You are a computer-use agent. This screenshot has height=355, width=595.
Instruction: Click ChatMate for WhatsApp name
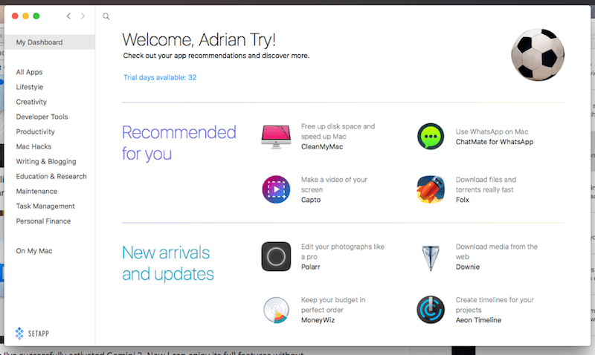point(495,142)
